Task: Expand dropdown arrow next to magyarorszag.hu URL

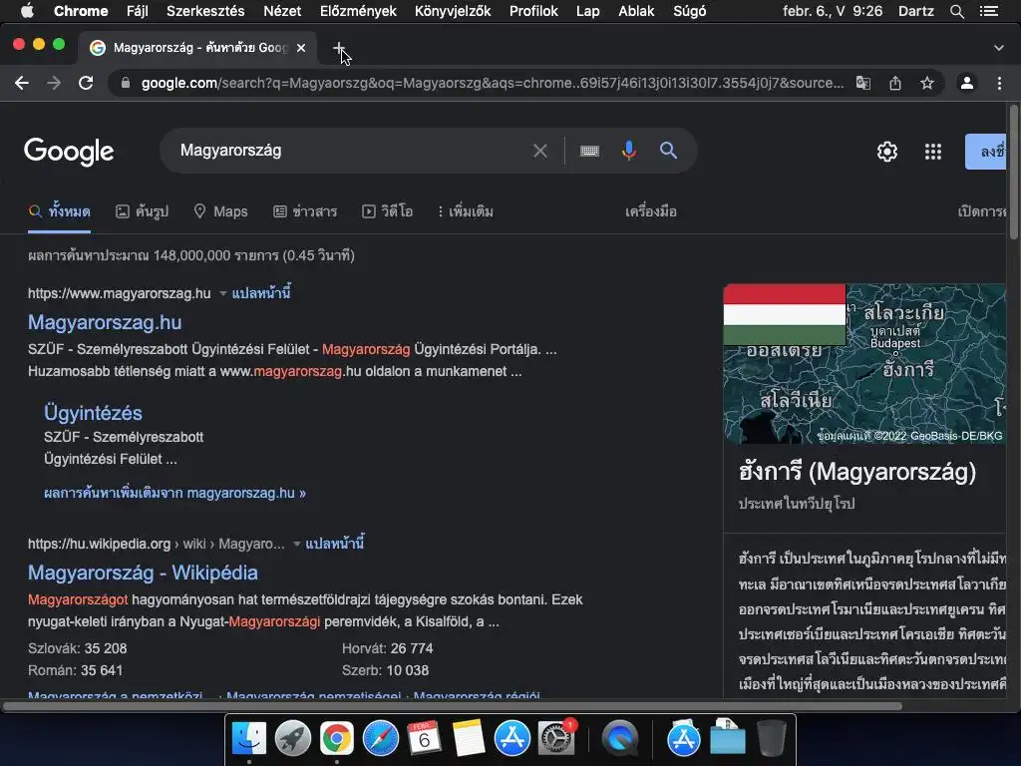Action: click(x=222, y=294)
